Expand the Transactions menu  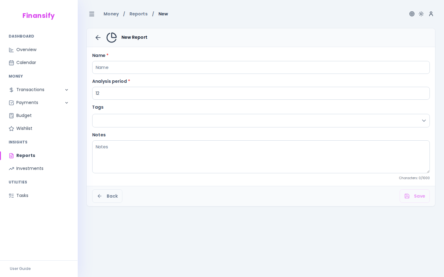click(67, 90)
